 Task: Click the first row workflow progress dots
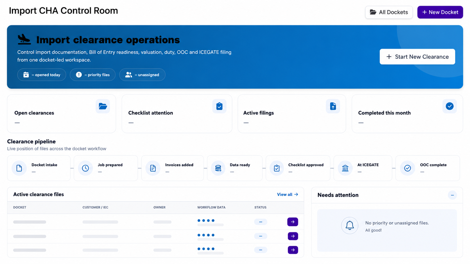tap(206, 221)
